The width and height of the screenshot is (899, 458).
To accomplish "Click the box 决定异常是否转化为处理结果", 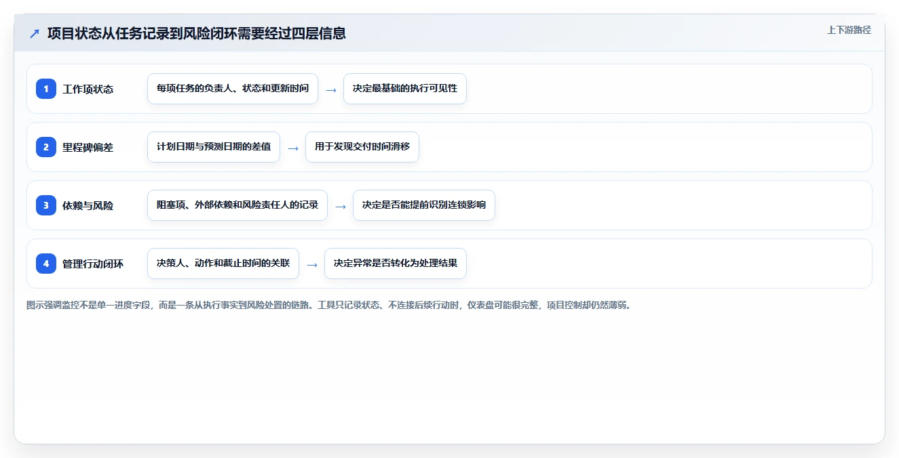I will 396,264.
